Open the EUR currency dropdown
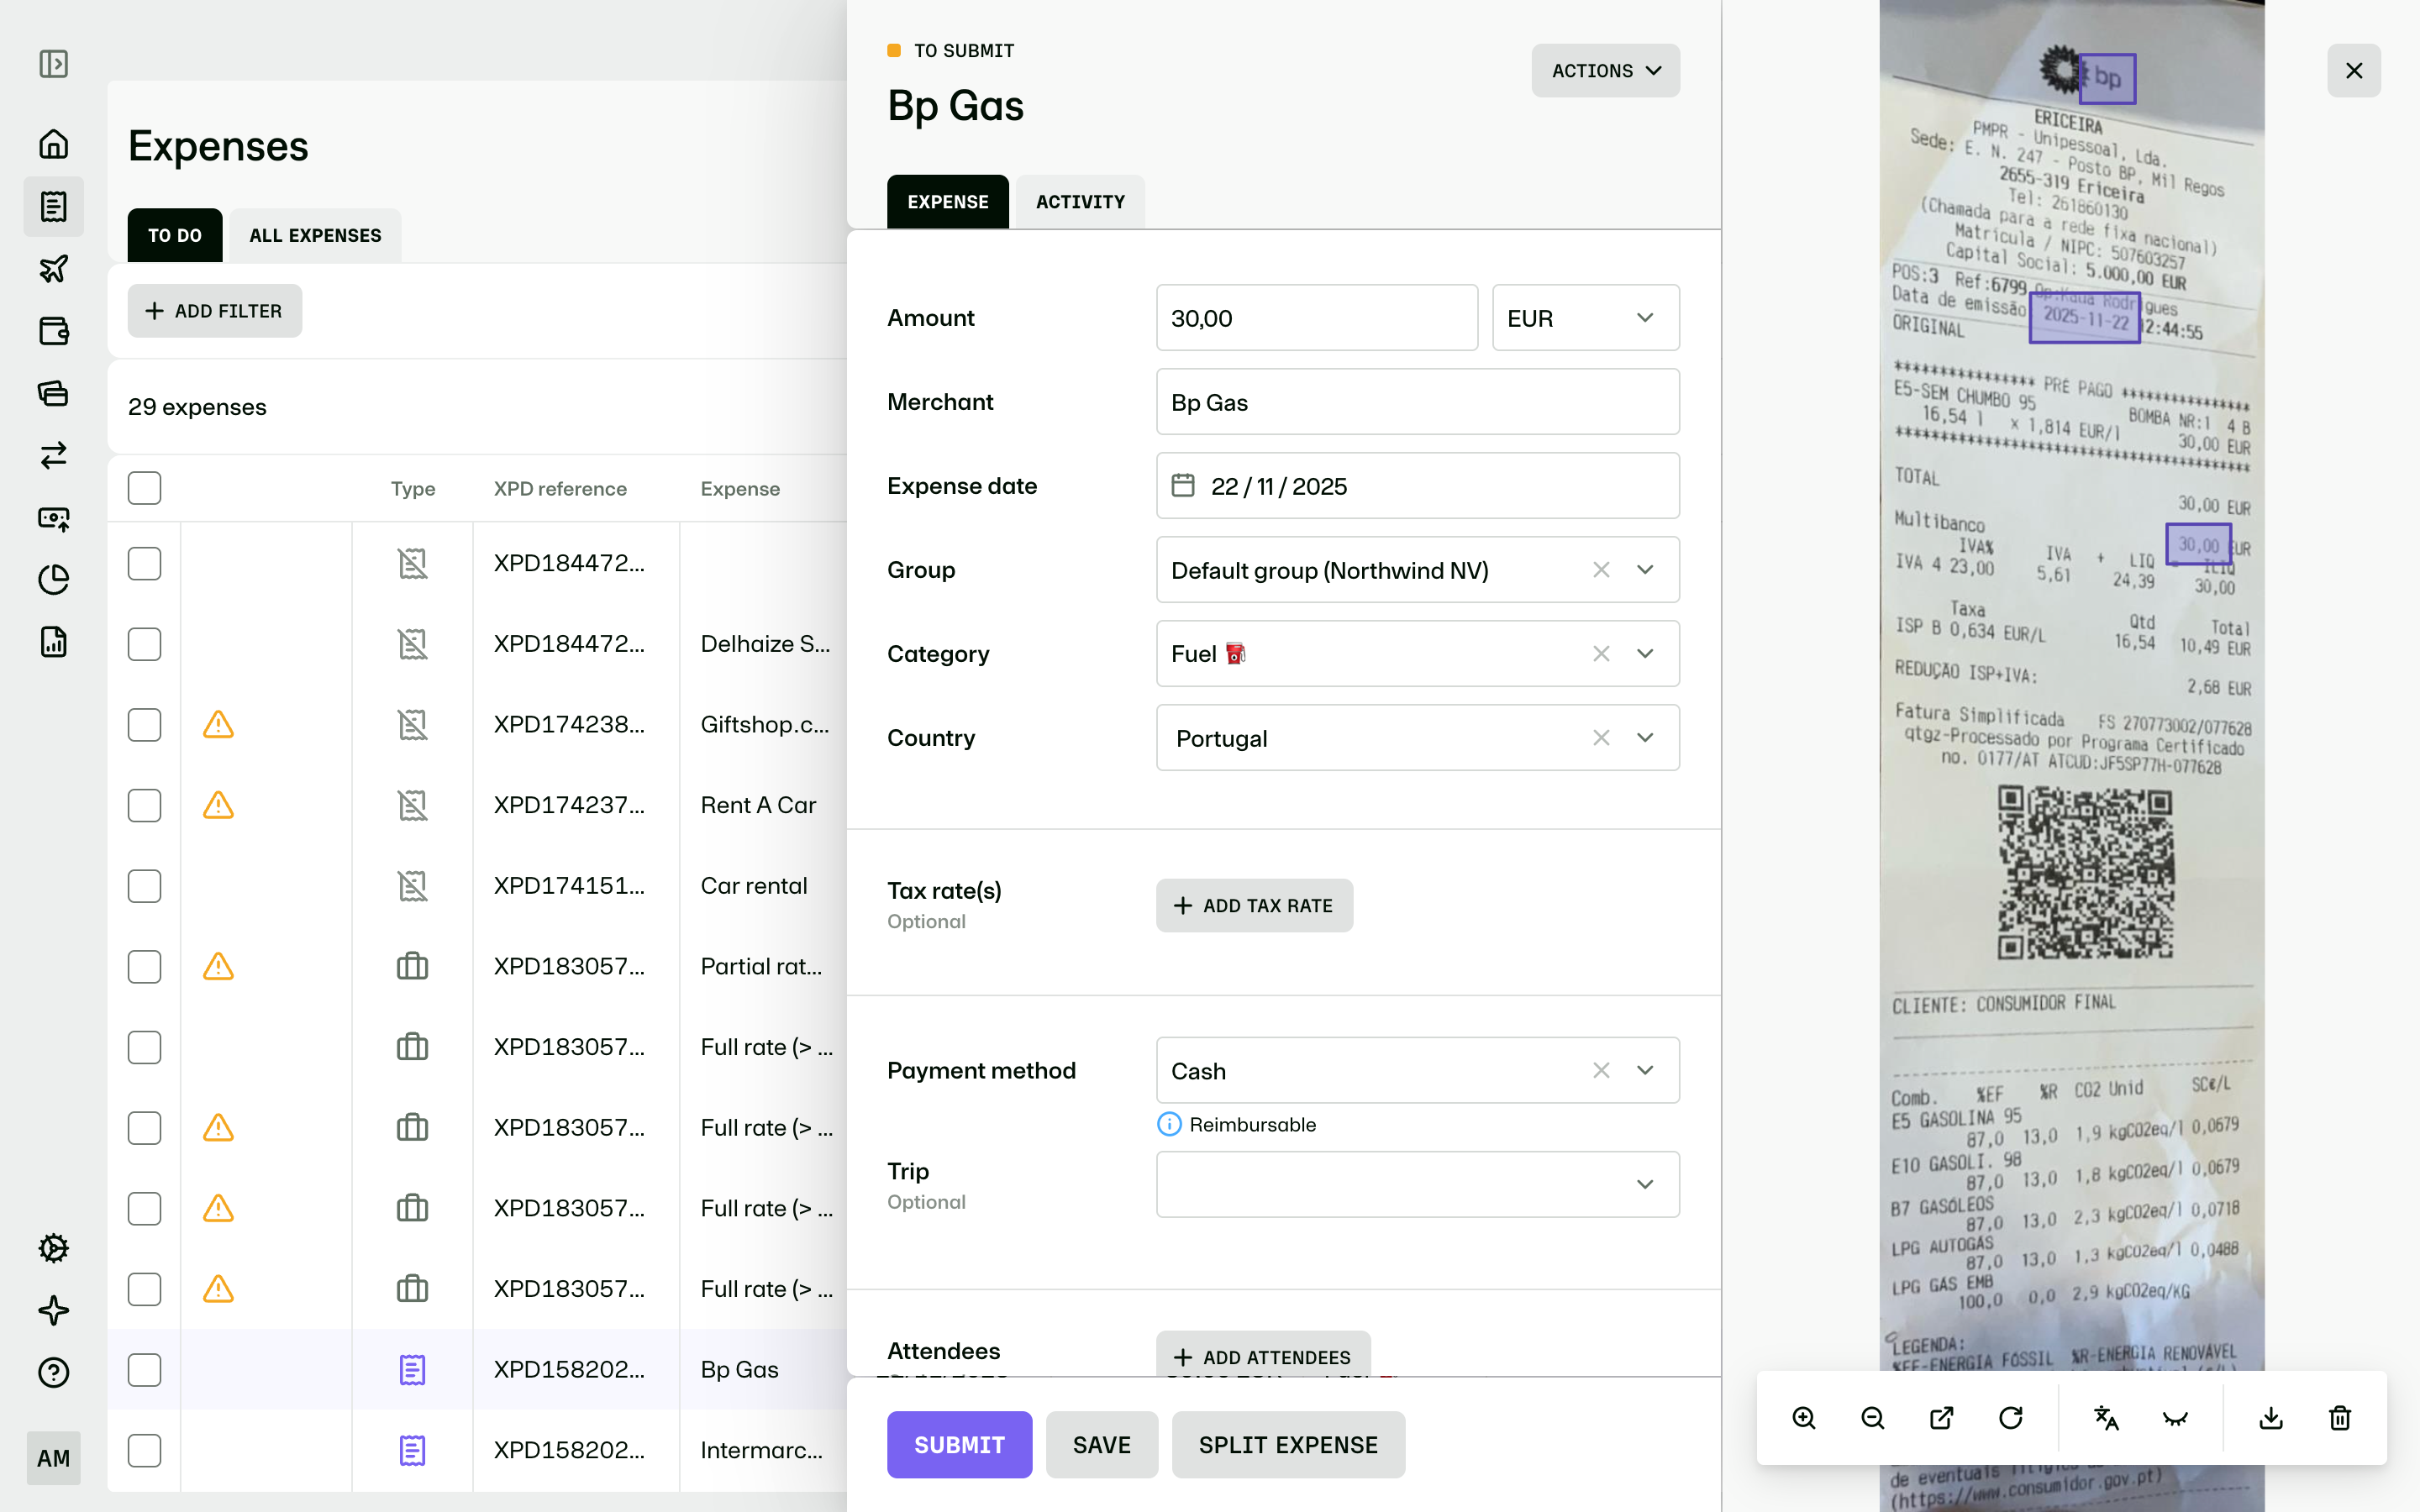2420x1512 pixels. click(1586, 318)
